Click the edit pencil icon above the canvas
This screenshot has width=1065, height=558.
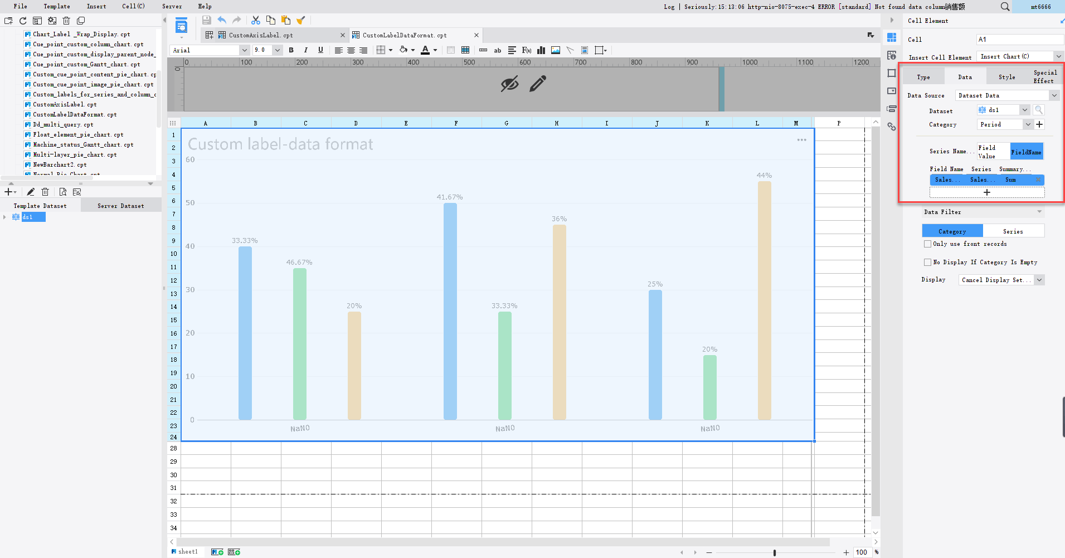(x=537, y=84)
